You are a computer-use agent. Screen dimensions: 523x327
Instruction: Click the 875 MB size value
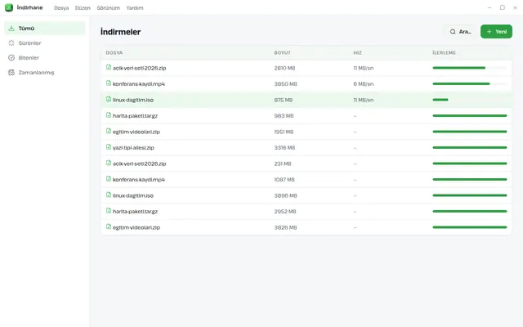click(284, 100)
